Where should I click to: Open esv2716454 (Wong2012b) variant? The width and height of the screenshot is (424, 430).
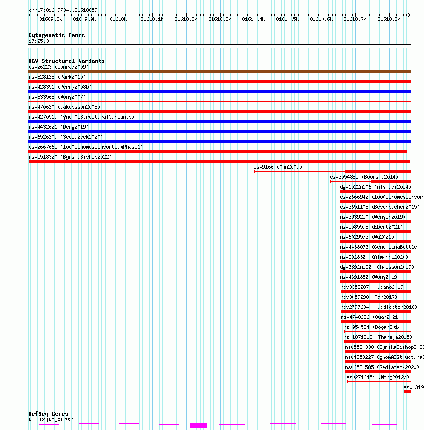pos(378,377)
